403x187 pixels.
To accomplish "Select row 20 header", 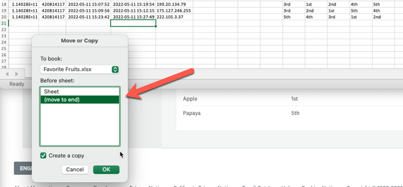I will point(4,17).
